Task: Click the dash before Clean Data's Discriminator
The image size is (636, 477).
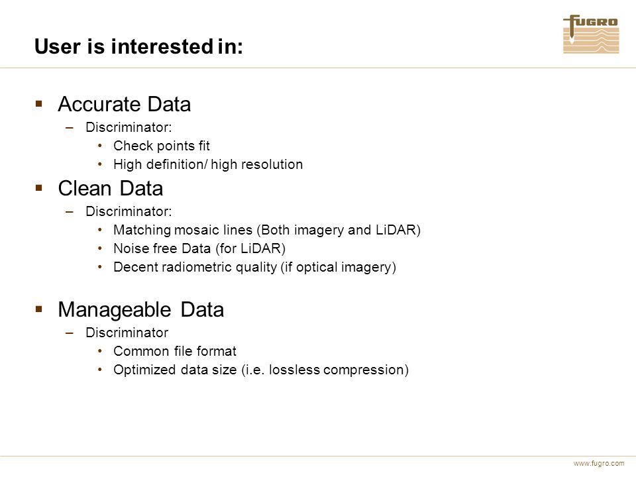Action: coord(70,212)
